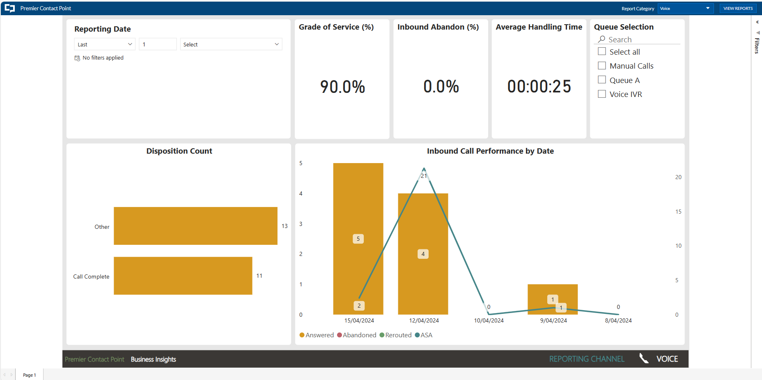Click the Grade of Service 90.0% value
The width and height of the screenshot is (762, 380).
click(x=342, y=87)
